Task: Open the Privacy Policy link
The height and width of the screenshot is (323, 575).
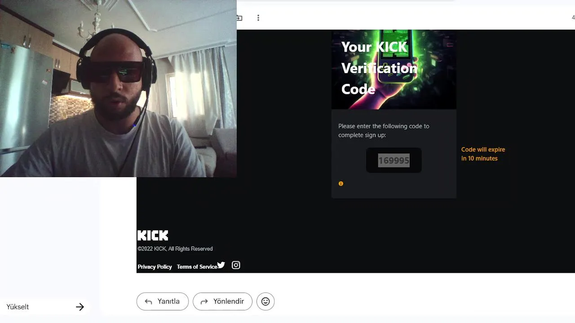Action: click(x=155, y=267)
